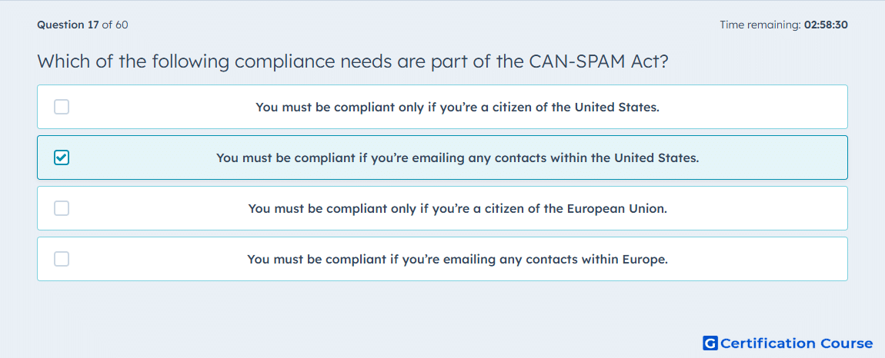Image resolution: width=885 pixels, height=358 pixels.
Task: Tick the European Union citizen checkbox
Action: 62,208
